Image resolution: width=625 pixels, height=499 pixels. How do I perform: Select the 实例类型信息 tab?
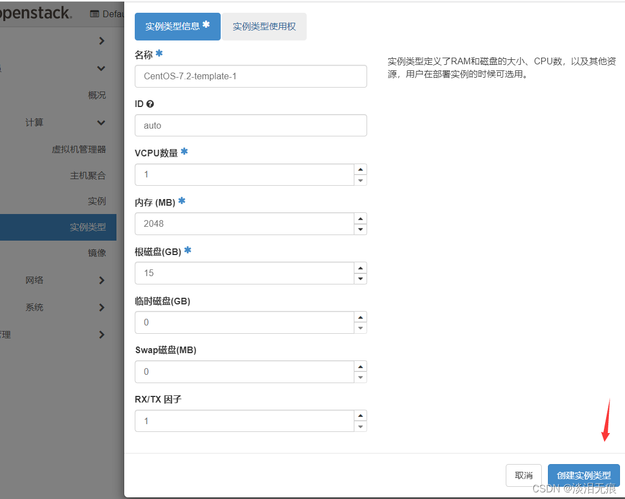click(177, 26)
